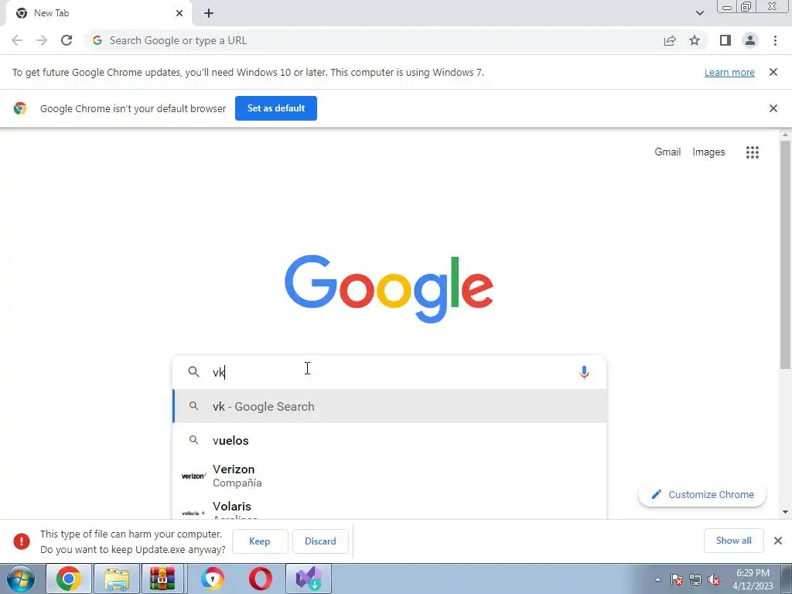Close the downloads bar
Viewport: 792px width, 594px height.
[x=778, y=541]
